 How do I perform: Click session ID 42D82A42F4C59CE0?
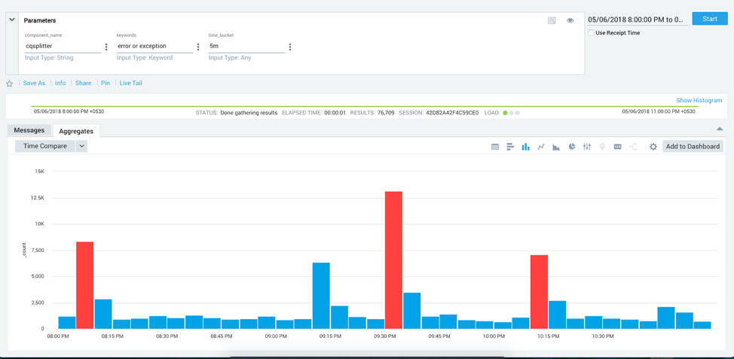[x=452, y=113]
